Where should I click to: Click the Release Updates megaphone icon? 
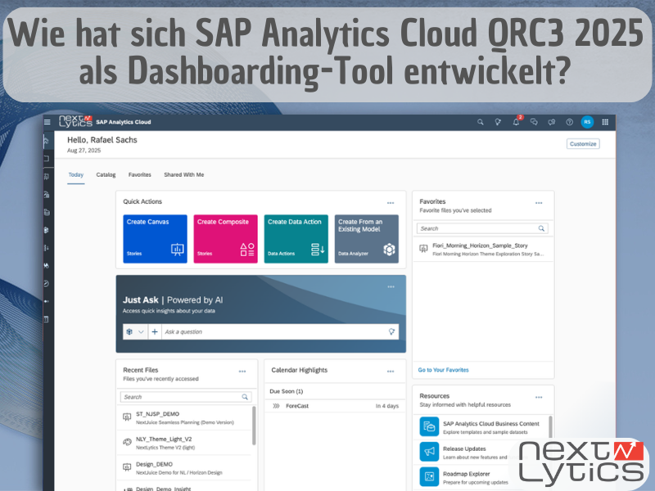pos(429,452)
